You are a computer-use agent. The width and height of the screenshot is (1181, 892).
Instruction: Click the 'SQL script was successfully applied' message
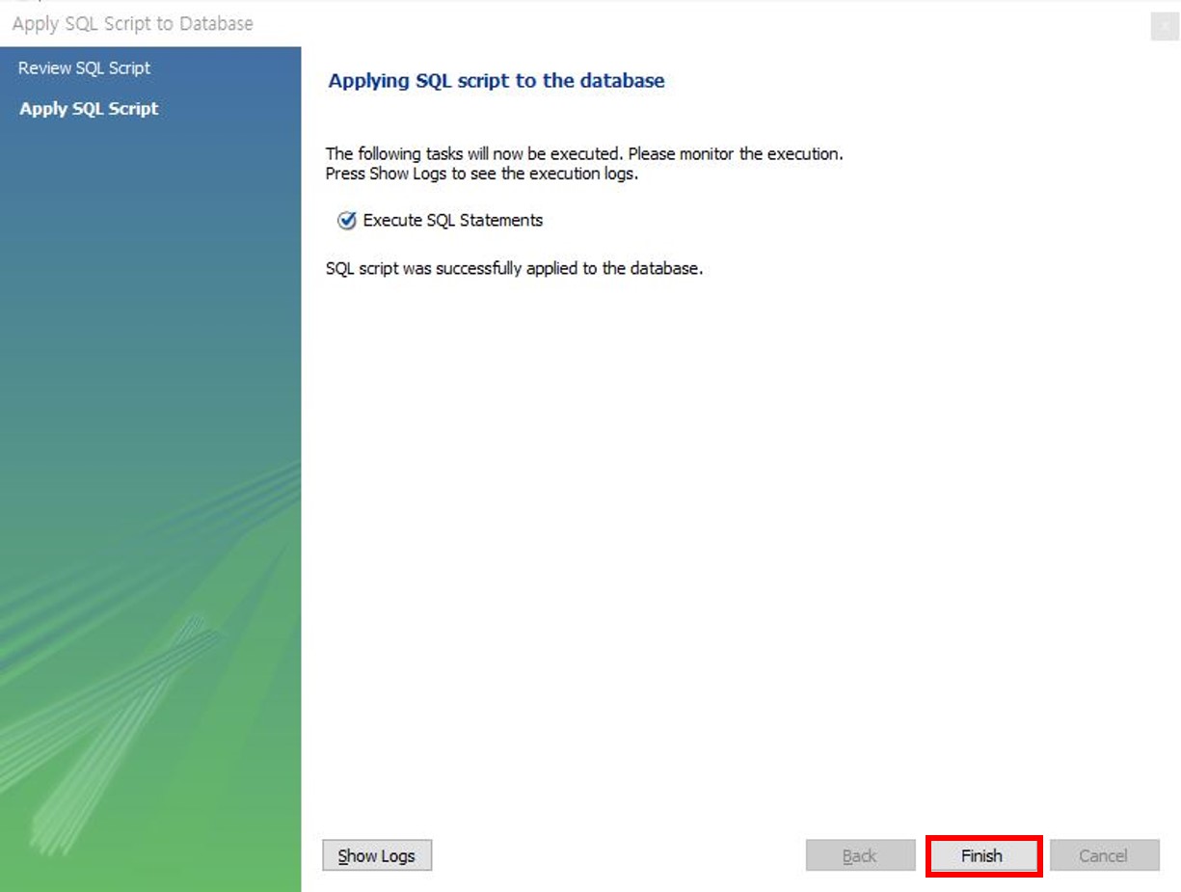click(x=515, y=268)
